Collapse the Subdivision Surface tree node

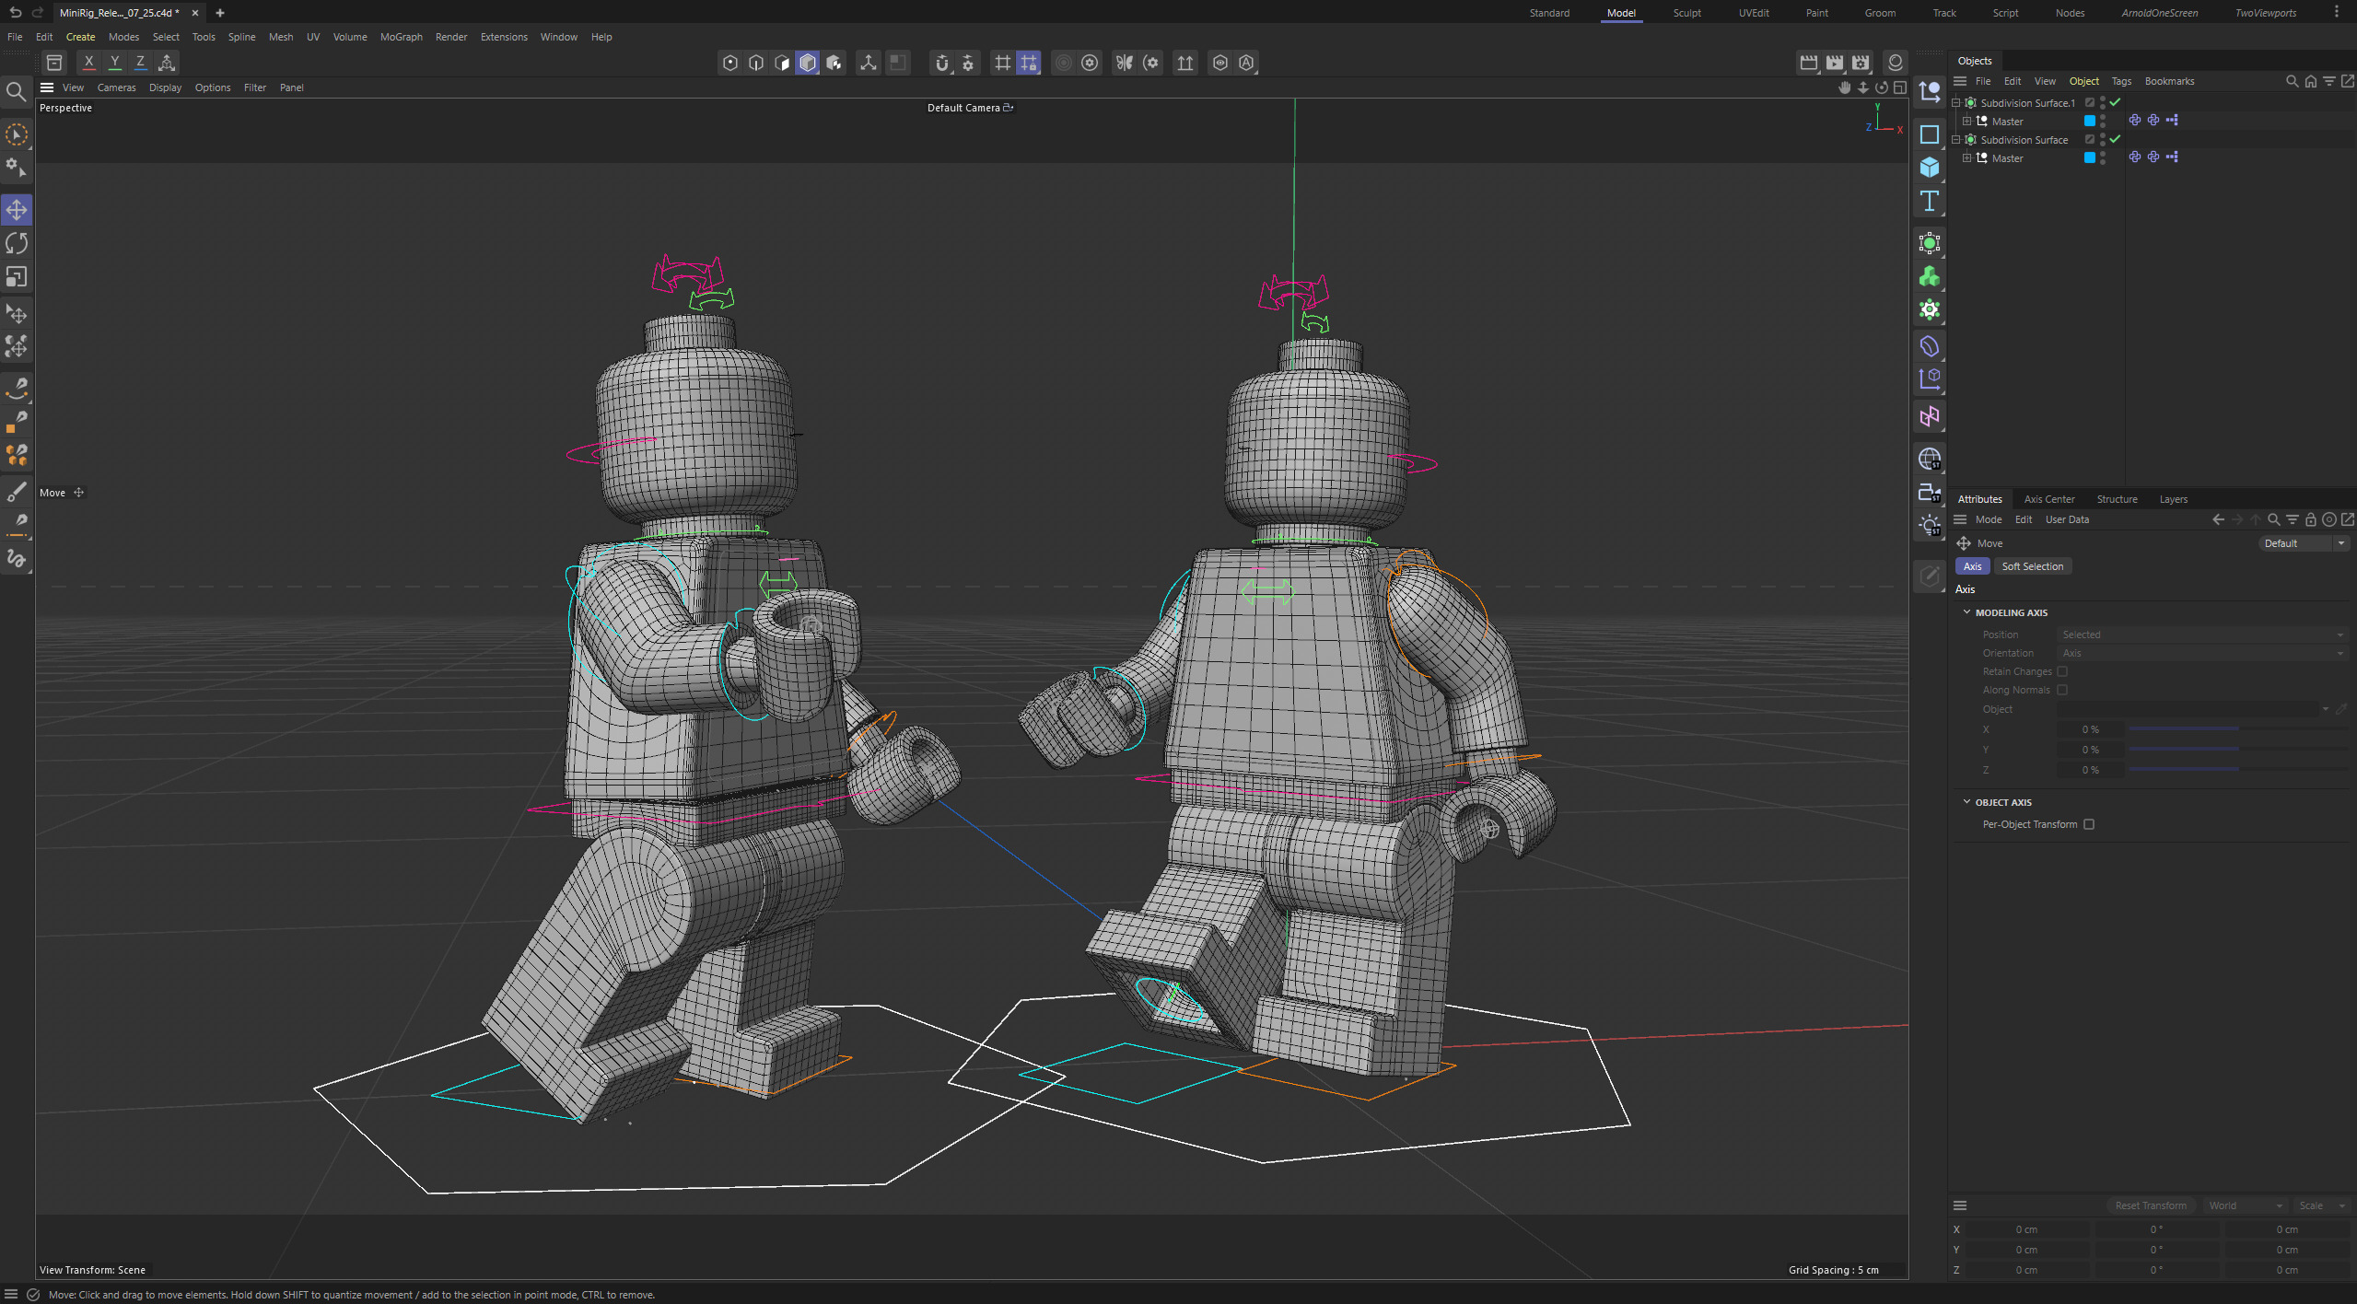(1956, 140)
